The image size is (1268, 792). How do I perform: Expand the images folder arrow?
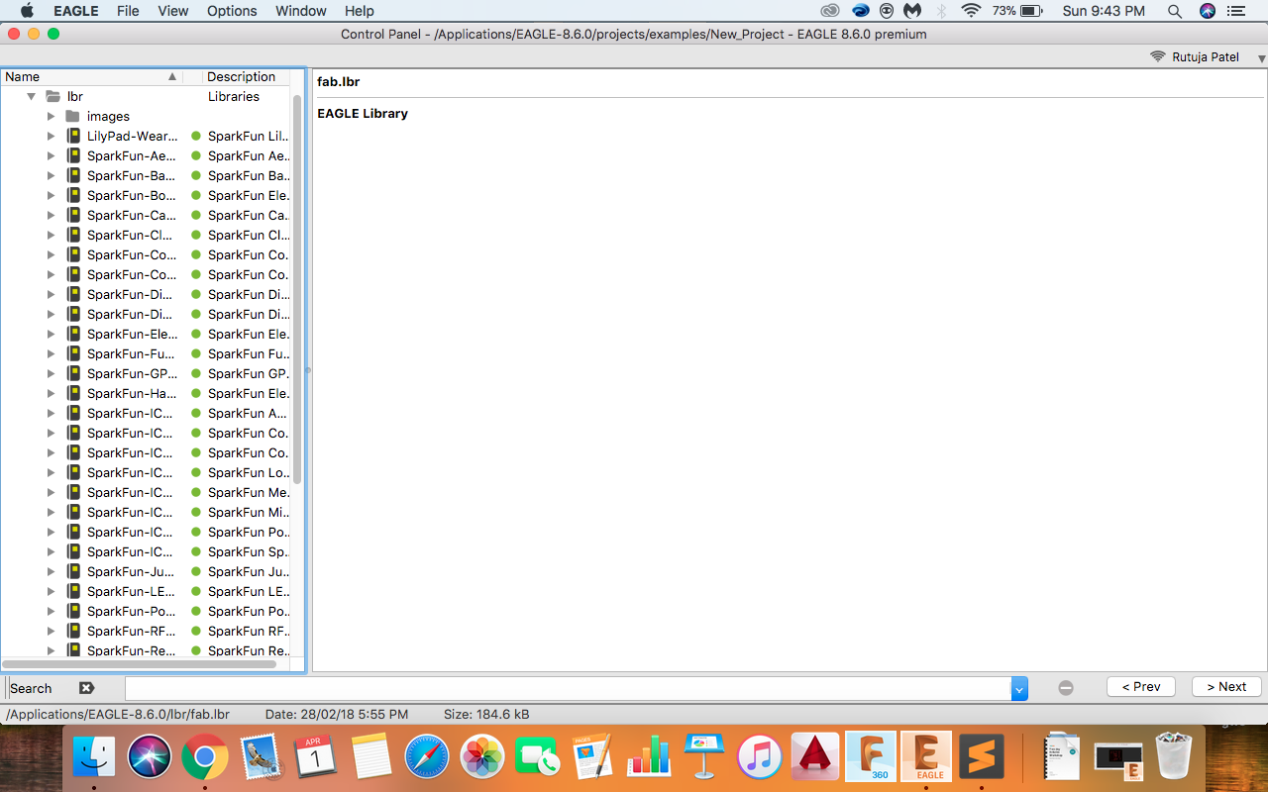52,116
